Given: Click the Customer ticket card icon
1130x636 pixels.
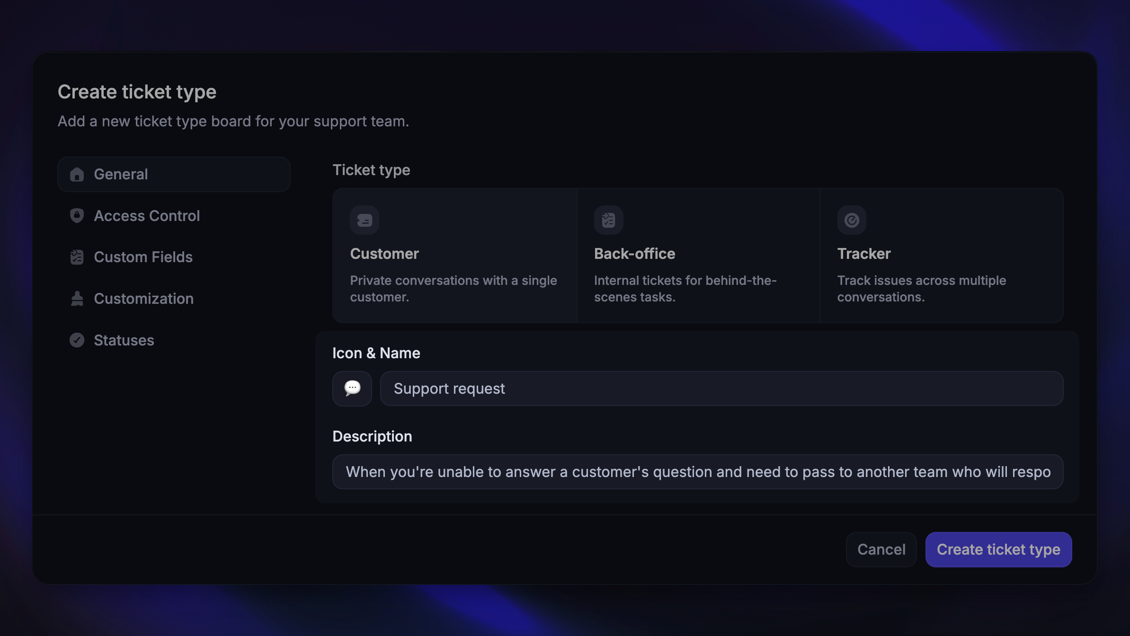Looking at the screenshot, I should (x=365, y=220).
